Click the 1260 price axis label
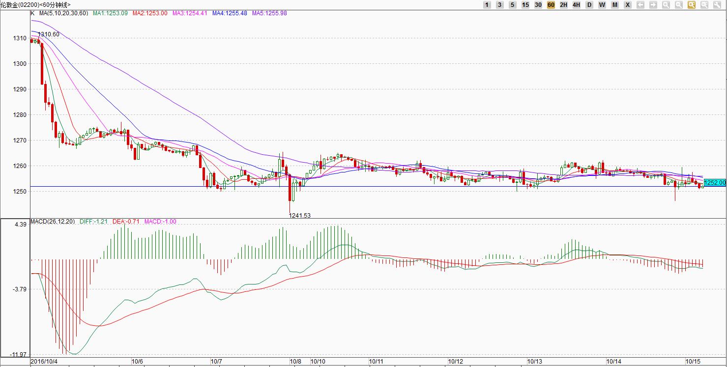 [20, 166]
